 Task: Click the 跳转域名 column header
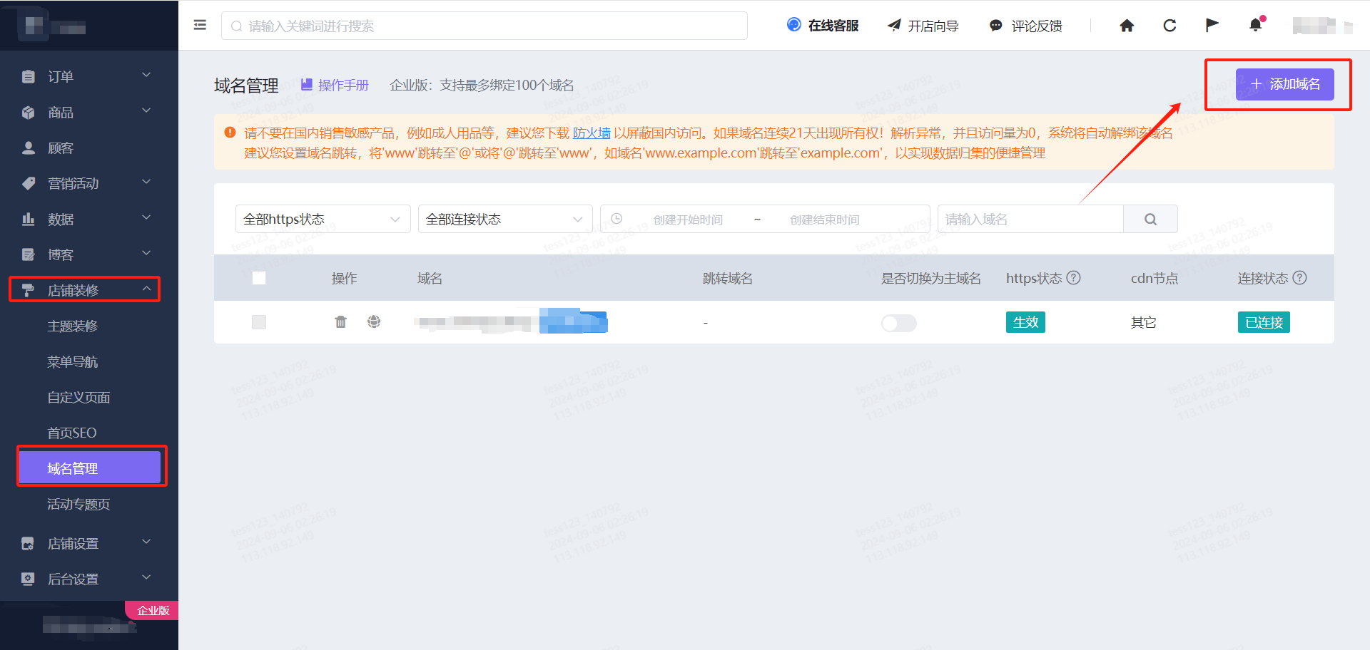point(728,278)
